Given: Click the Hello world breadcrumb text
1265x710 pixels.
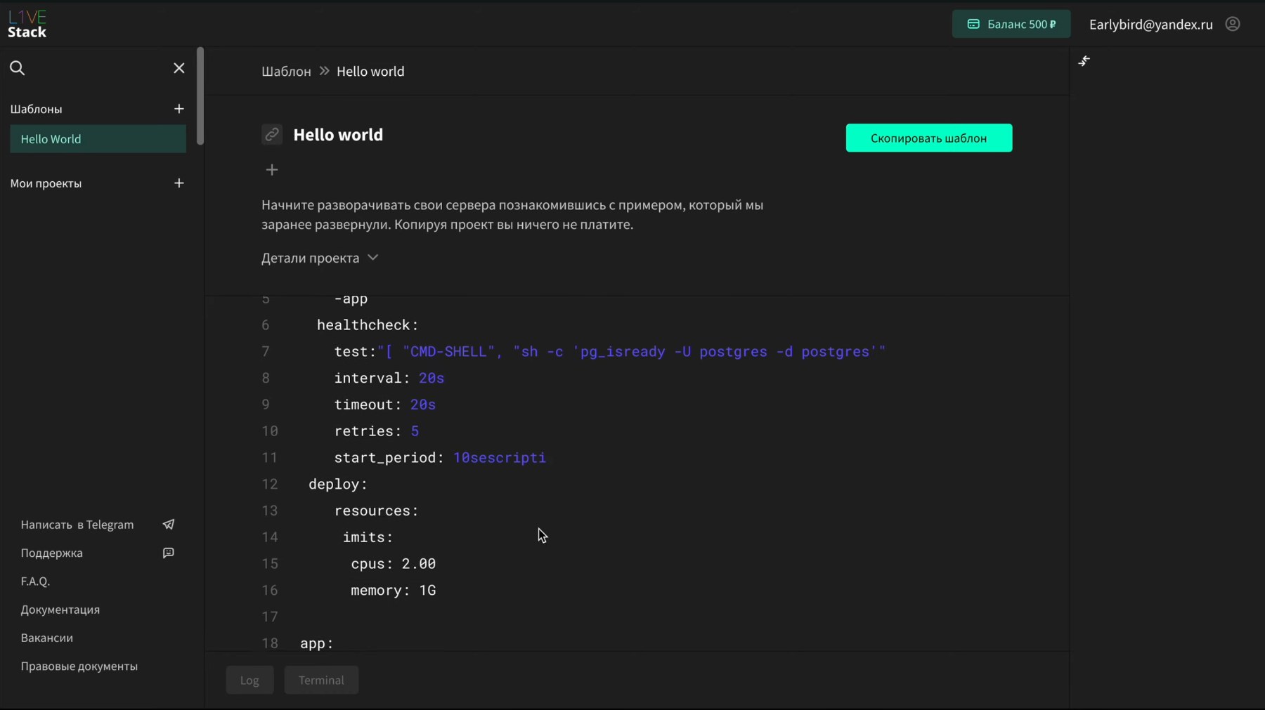Looking at the screenshot, I should [x=370, y=71].
